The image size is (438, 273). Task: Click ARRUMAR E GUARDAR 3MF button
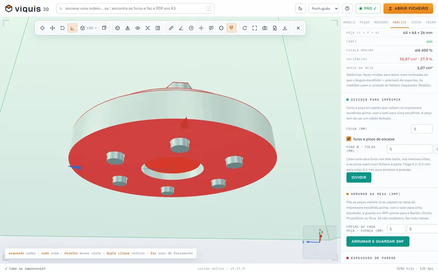click(x=378, y=241)
